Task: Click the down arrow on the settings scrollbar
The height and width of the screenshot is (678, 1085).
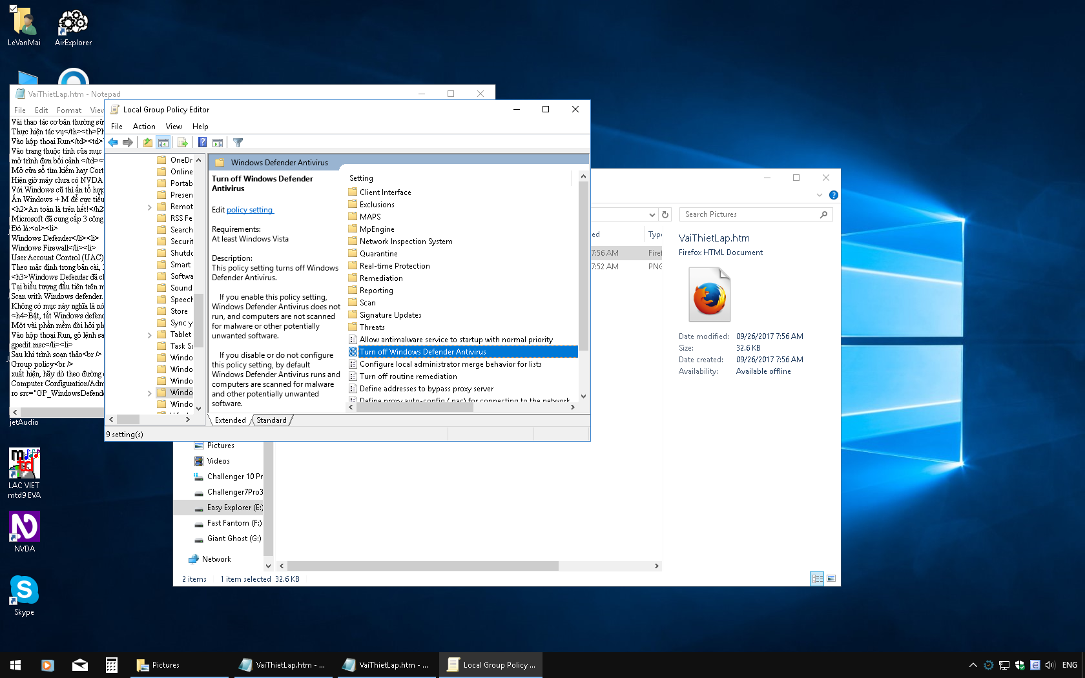Action: 583,396
